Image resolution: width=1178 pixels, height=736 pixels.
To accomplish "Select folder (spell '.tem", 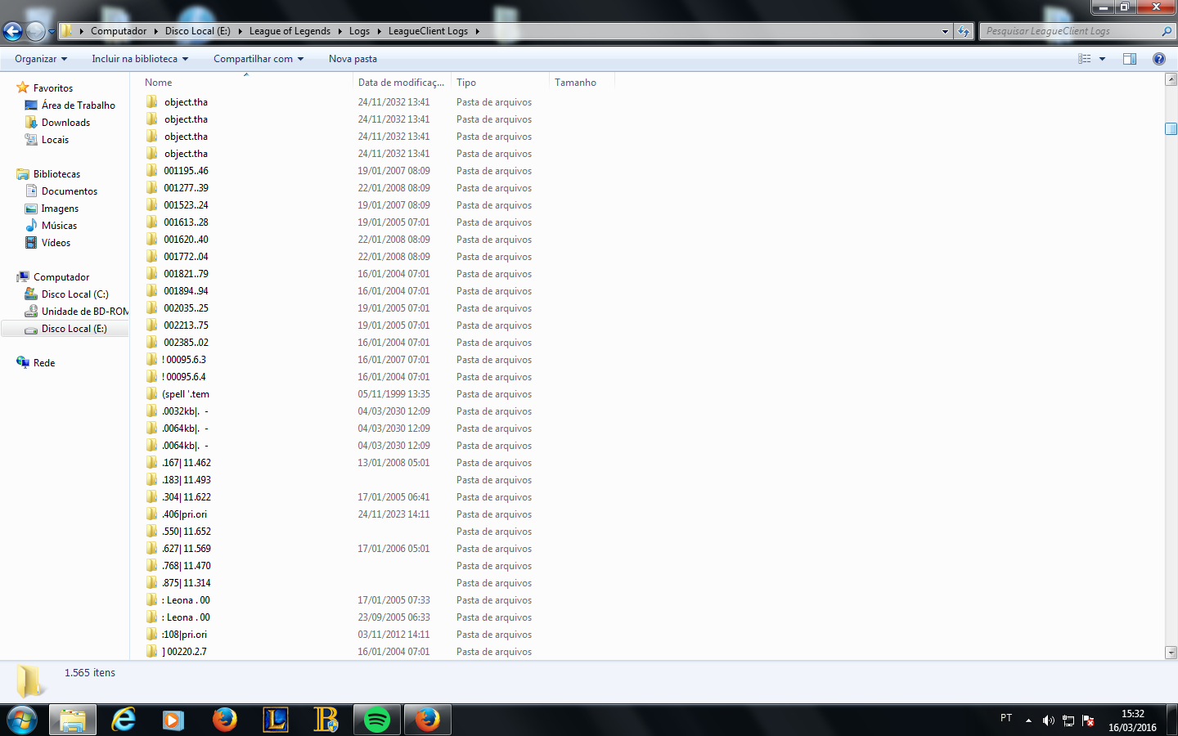I will tap(185, 394).
